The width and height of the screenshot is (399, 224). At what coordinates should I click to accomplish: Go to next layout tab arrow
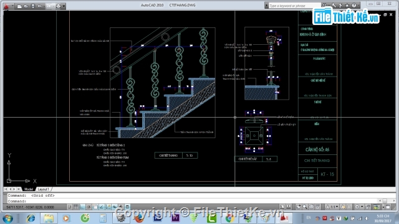[x=14, y=189]
